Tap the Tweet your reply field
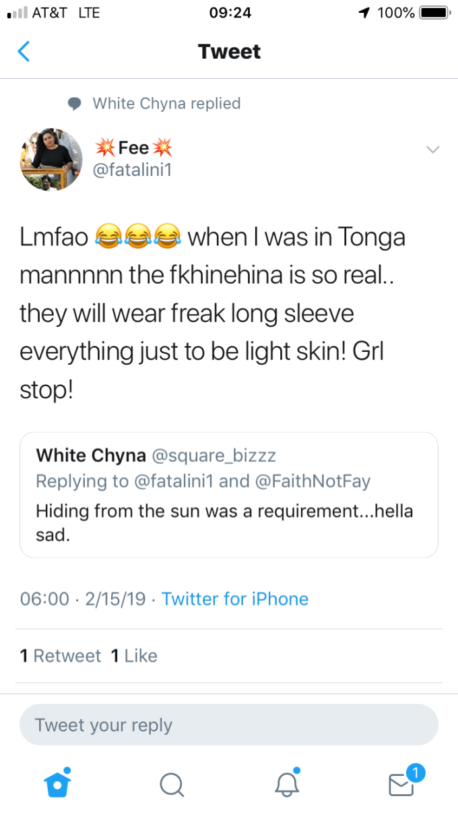 coord(229,725)
